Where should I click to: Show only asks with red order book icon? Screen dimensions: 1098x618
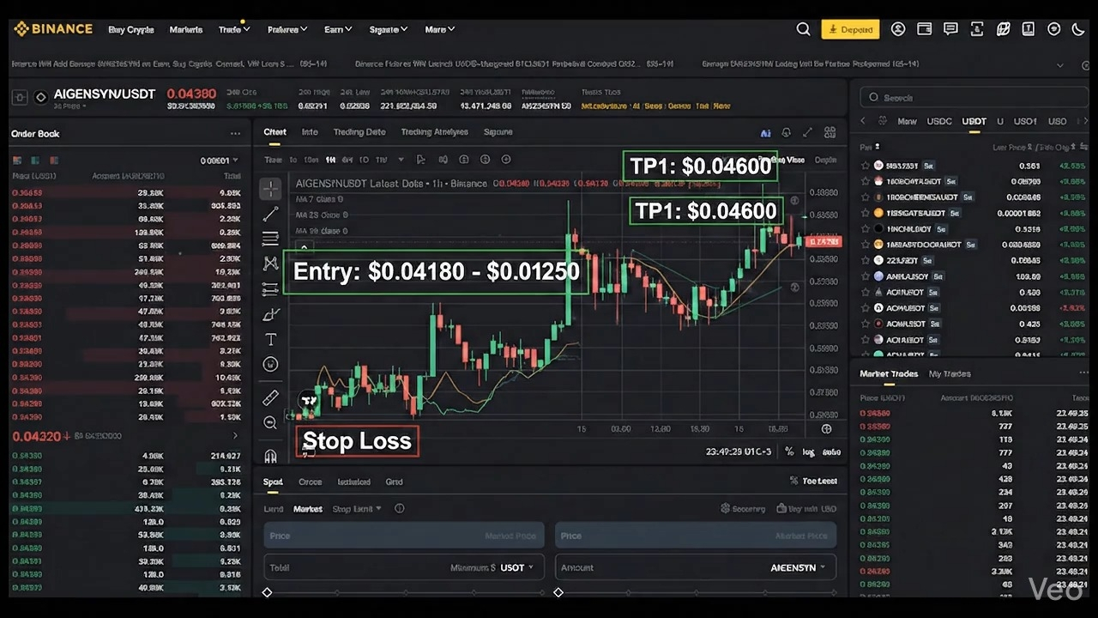tap(54, 161)
